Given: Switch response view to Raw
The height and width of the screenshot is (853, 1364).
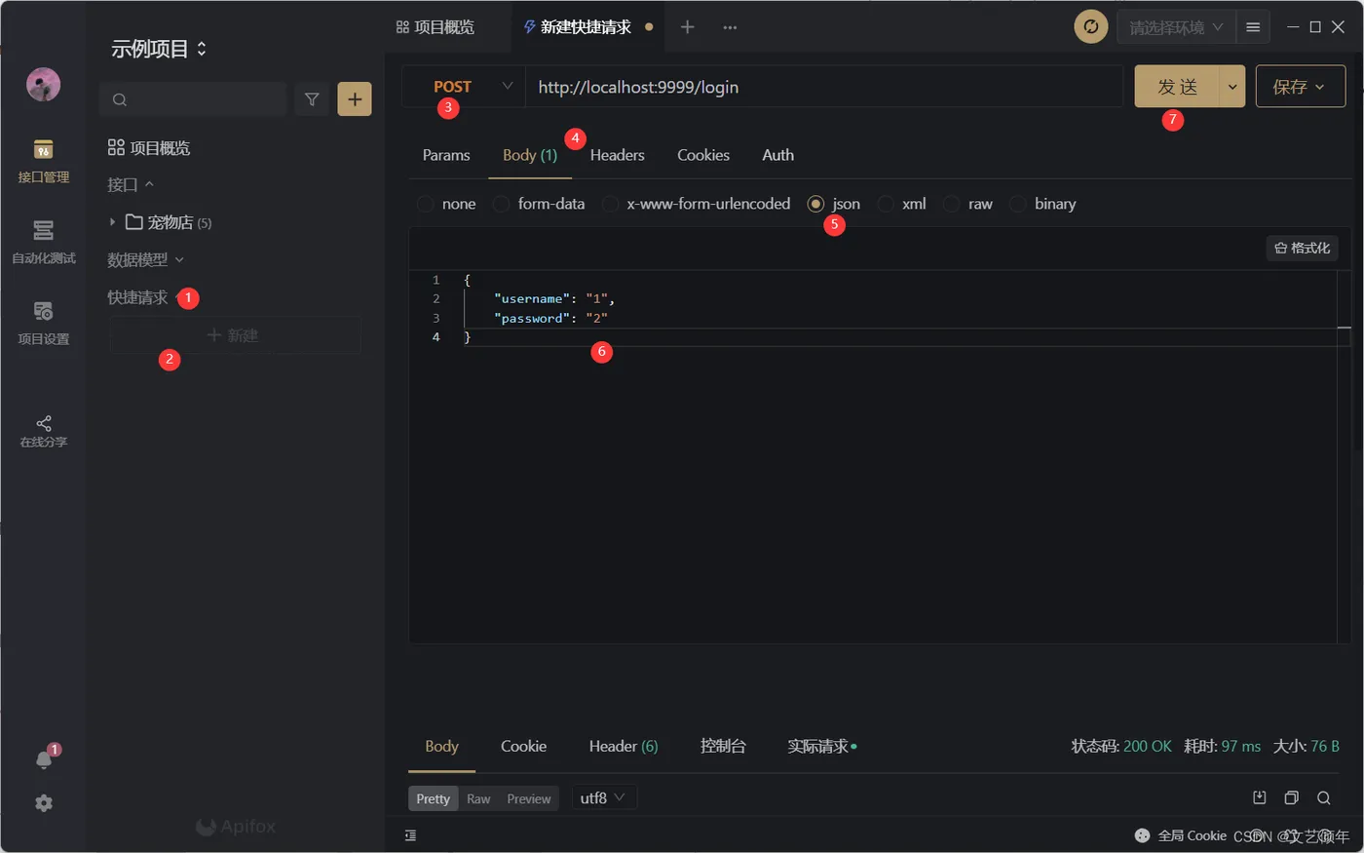Looking at the screenshot, I should [478, 798].
